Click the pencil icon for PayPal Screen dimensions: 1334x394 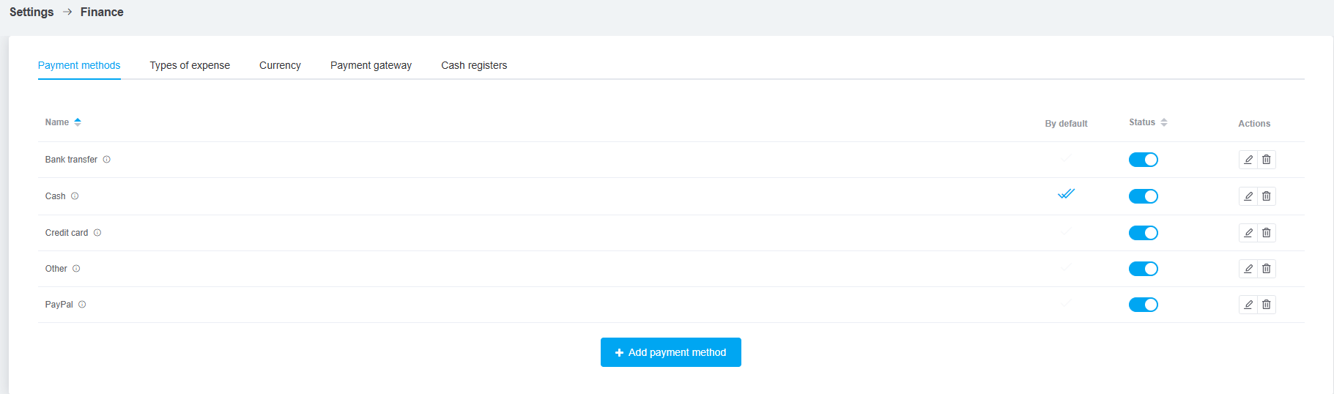pos(1248,305)
